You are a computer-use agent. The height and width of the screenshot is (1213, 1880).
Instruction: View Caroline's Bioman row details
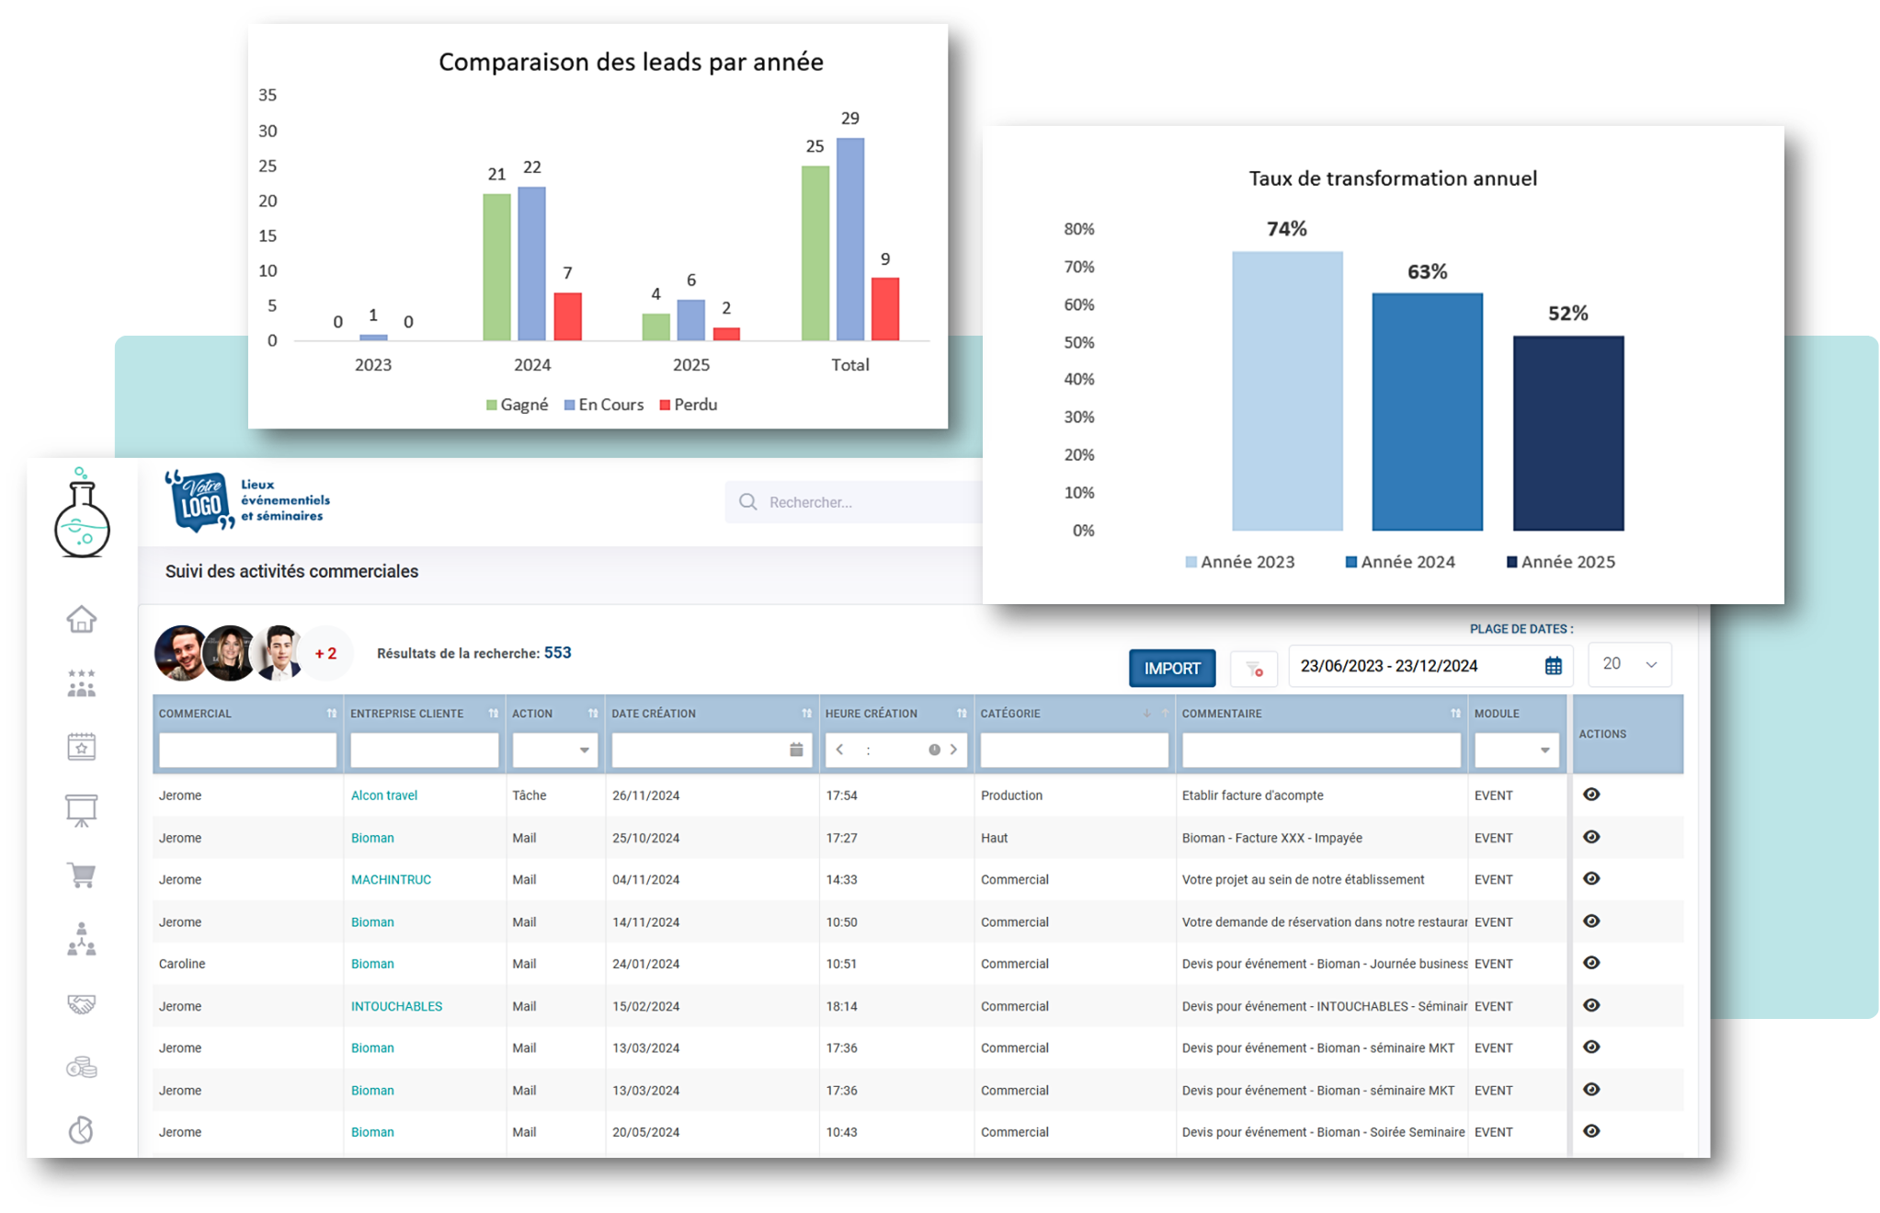pos(1591,963)
